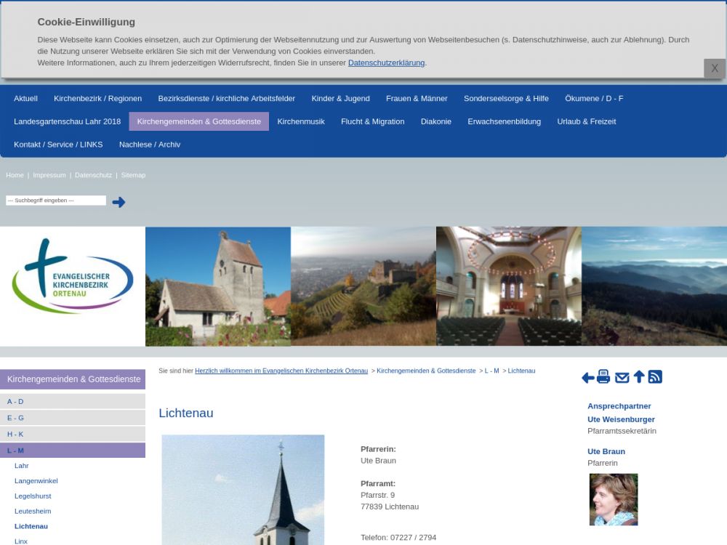Click the Evangelischer Kirchenbezirk Ortenau logo
727x545 pixels.
click(x=73, y=276)
